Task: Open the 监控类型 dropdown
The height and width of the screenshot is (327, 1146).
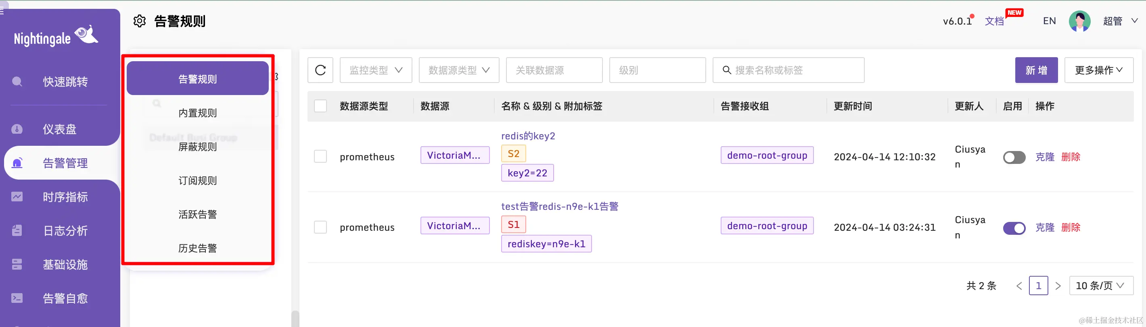Action: (x=376, y=70)
